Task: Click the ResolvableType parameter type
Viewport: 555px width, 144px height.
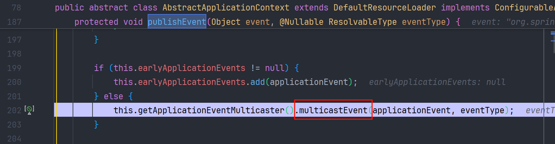Action: [363, 22]
